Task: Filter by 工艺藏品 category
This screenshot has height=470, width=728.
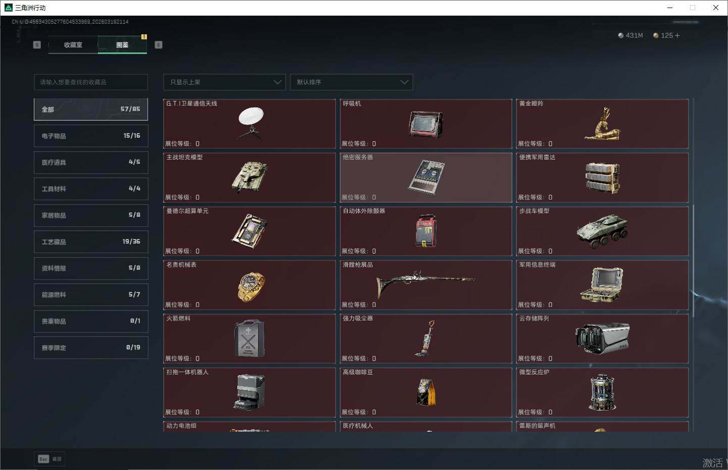Action: point(91,242)
